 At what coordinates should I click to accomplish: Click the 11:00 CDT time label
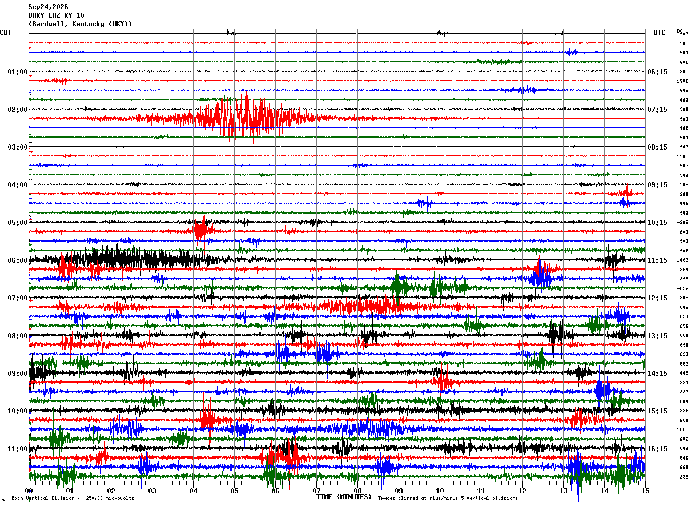(18, 448)
